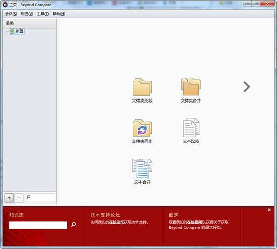Focus the 知识库 knowledge base search field
Viewport: 277px width, 249px height.
(x=38, y=225)
